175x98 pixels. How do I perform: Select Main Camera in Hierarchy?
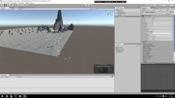121,12
